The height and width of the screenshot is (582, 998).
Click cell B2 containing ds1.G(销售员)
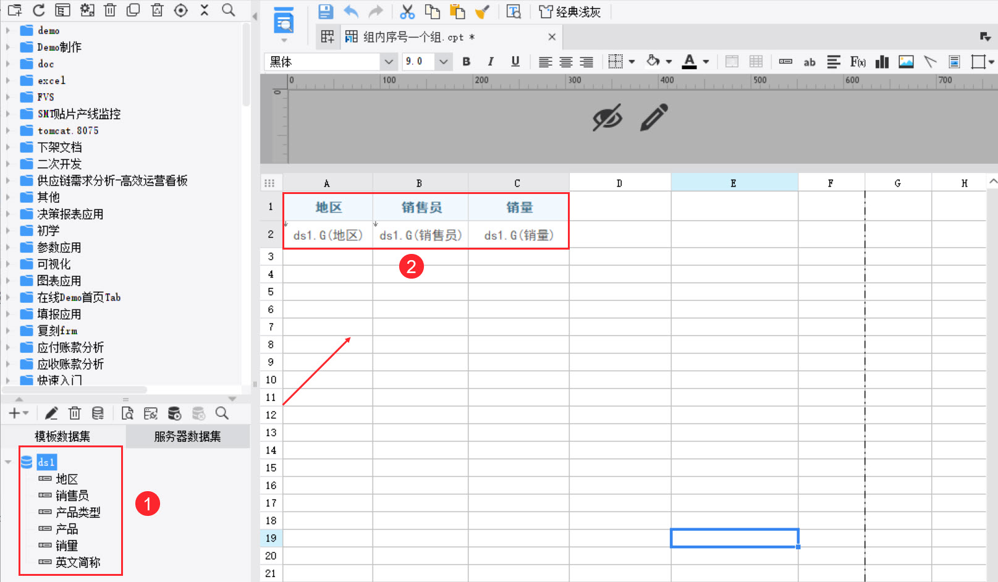tap(421, 235)
